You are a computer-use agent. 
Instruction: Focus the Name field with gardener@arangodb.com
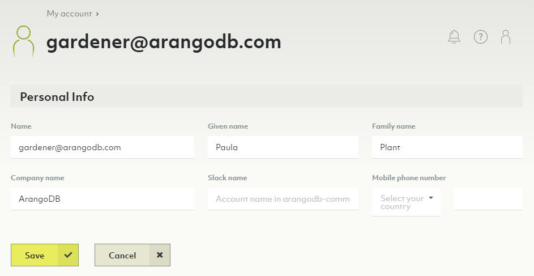point(102,147)
